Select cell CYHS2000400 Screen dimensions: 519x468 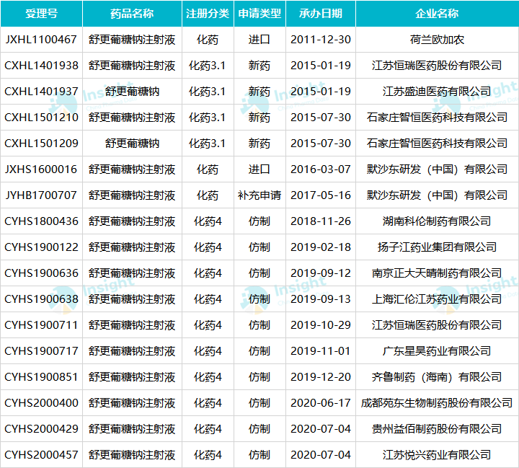pyautogui.click(x=41, y=403)
